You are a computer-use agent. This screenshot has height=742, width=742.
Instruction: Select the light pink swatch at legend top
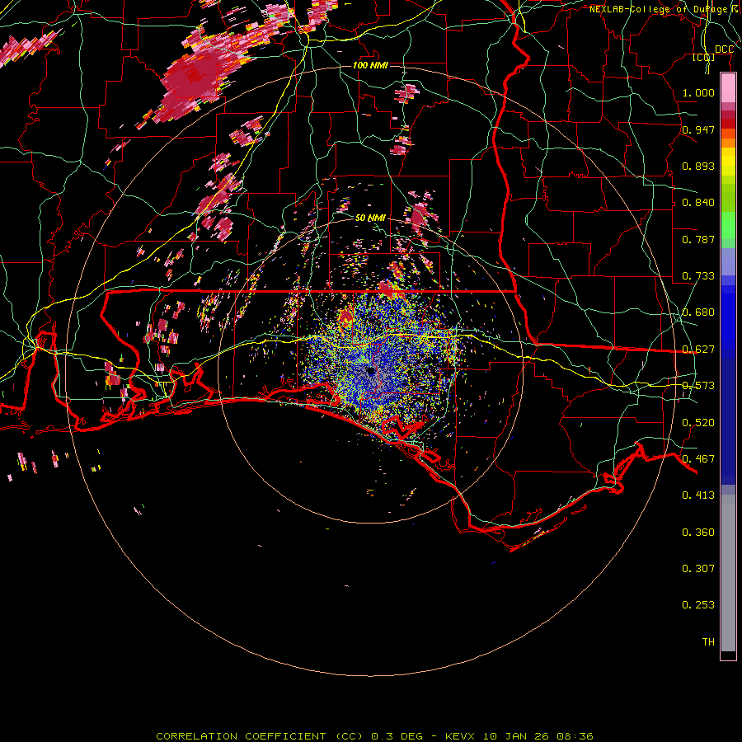728,88
